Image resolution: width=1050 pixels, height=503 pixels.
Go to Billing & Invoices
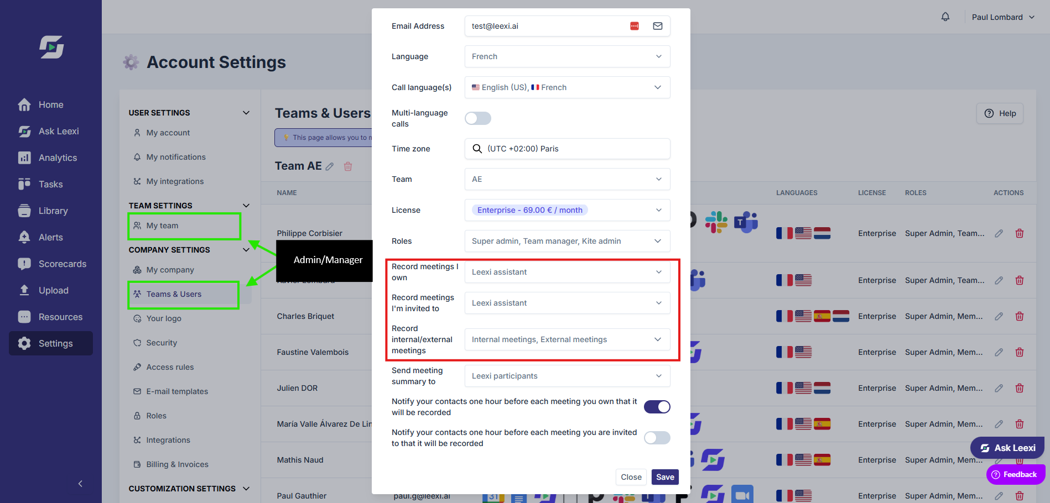tap(177, 464)
